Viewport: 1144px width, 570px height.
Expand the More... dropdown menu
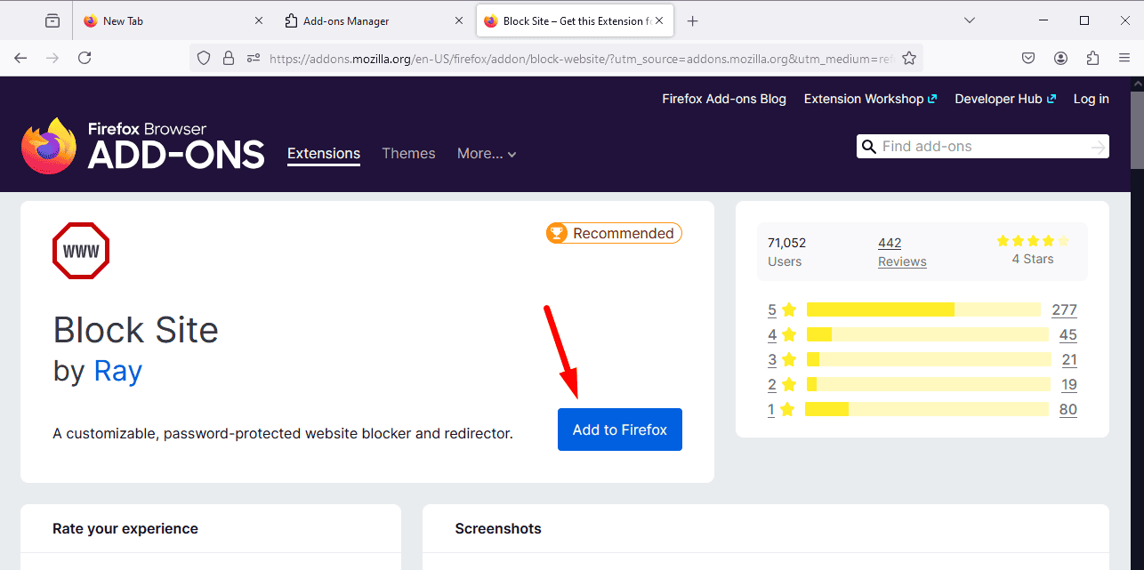(487, 154)
